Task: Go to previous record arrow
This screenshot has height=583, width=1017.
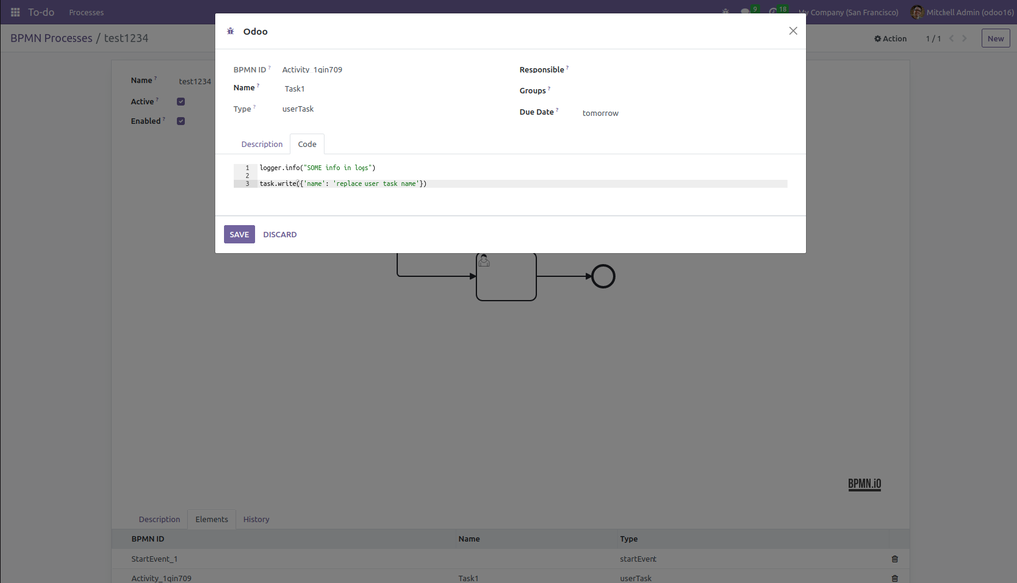Action: pyautogui.click(x=951, y=39)
